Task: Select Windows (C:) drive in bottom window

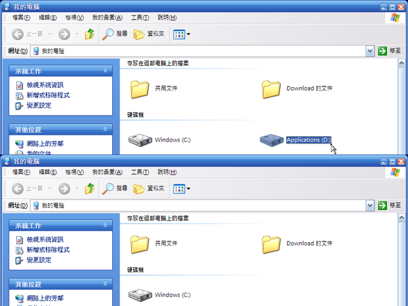Action: click(x=159, y=295)
